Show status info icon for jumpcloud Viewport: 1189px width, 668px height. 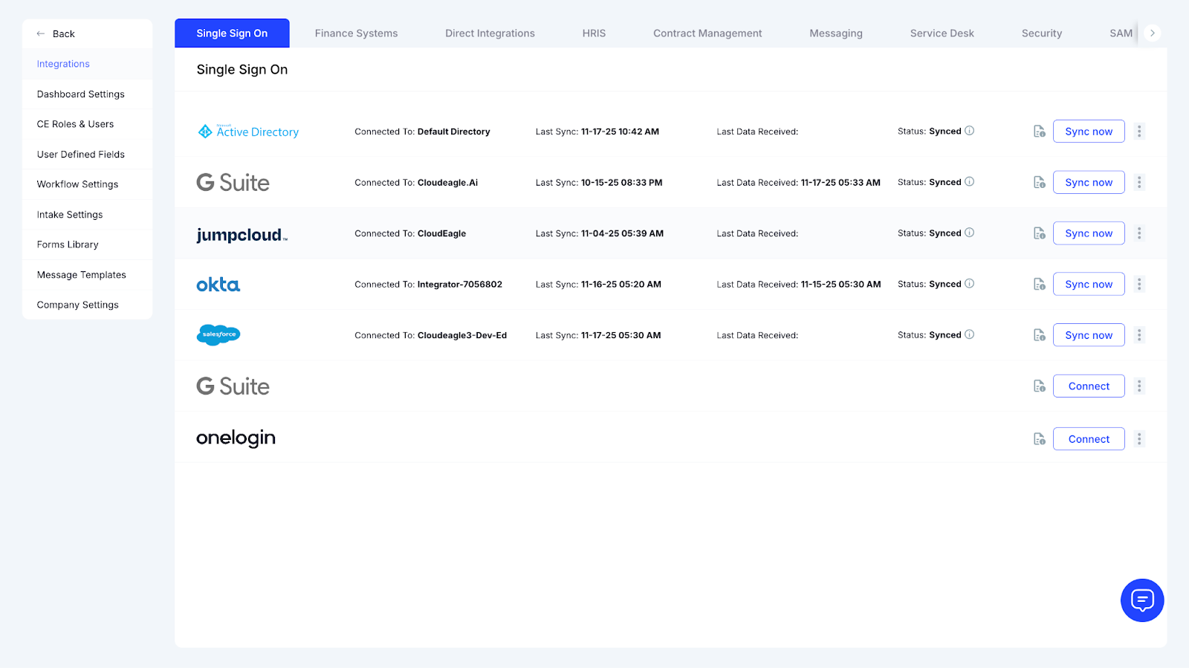click(970, 233)
